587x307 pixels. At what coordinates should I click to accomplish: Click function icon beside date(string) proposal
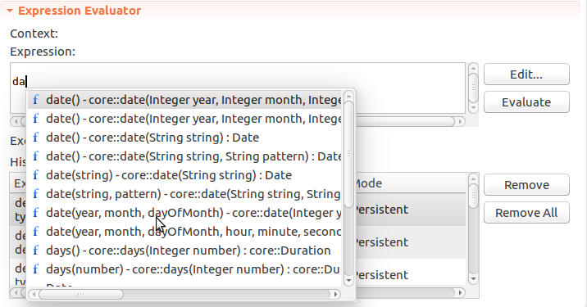(35, 174)
